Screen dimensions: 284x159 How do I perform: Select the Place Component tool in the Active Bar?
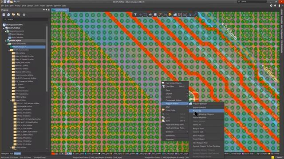tap(155, 15)
